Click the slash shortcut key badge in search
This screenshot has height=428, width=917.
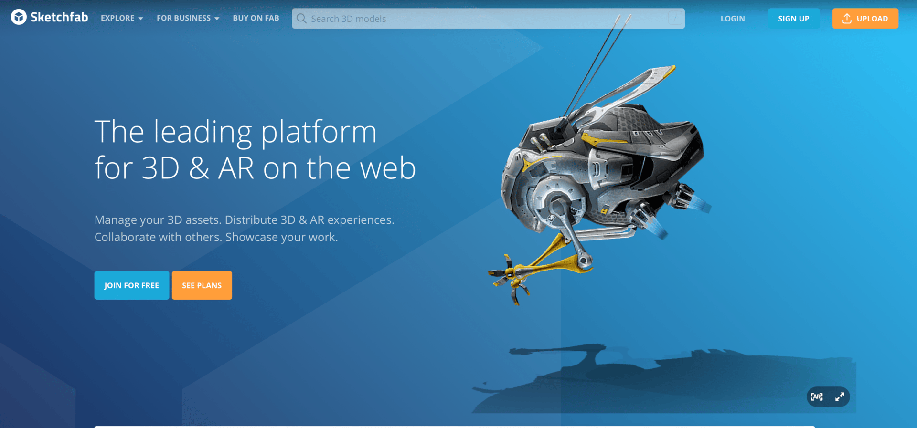coord(675,19)
